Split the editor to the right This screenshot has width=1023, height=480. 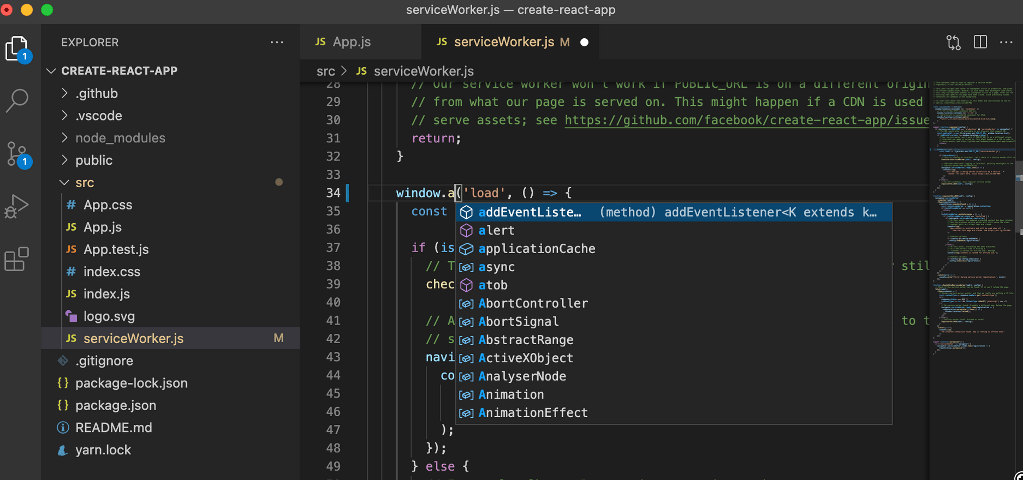click(980, 42)
